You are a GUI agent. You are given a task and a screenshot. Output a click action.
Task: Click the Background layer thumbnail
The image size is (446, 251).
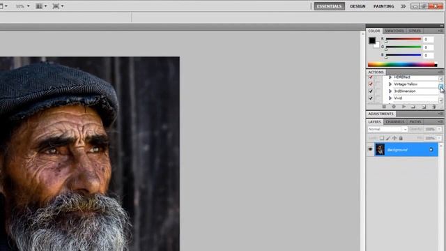(x=380, y=149)
